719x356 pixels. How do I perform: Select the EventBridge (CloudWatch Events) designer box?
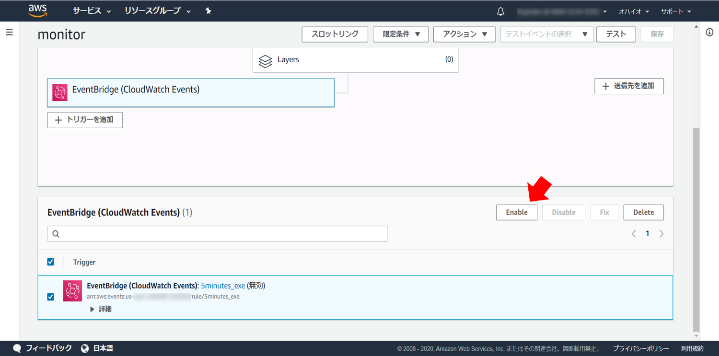point(191,92)
